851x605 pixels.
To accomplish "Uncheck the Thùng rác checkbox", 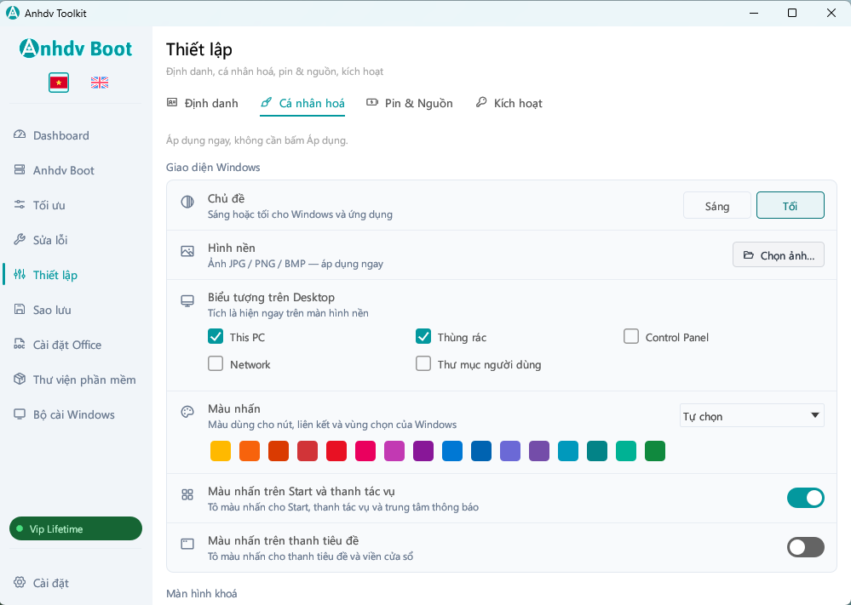I will point(423,337).
